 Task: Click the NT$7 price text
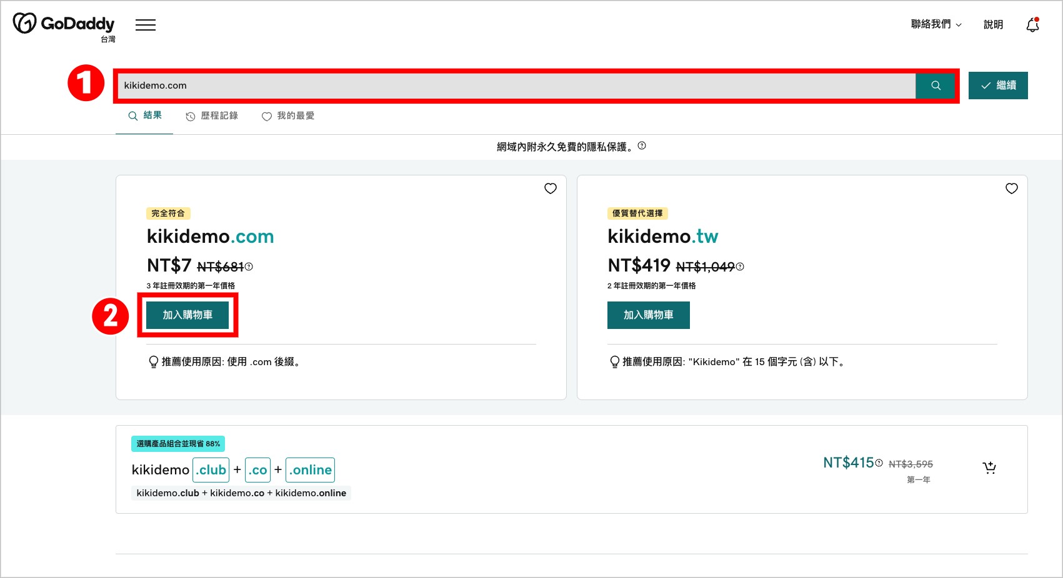tap(169, 265)
